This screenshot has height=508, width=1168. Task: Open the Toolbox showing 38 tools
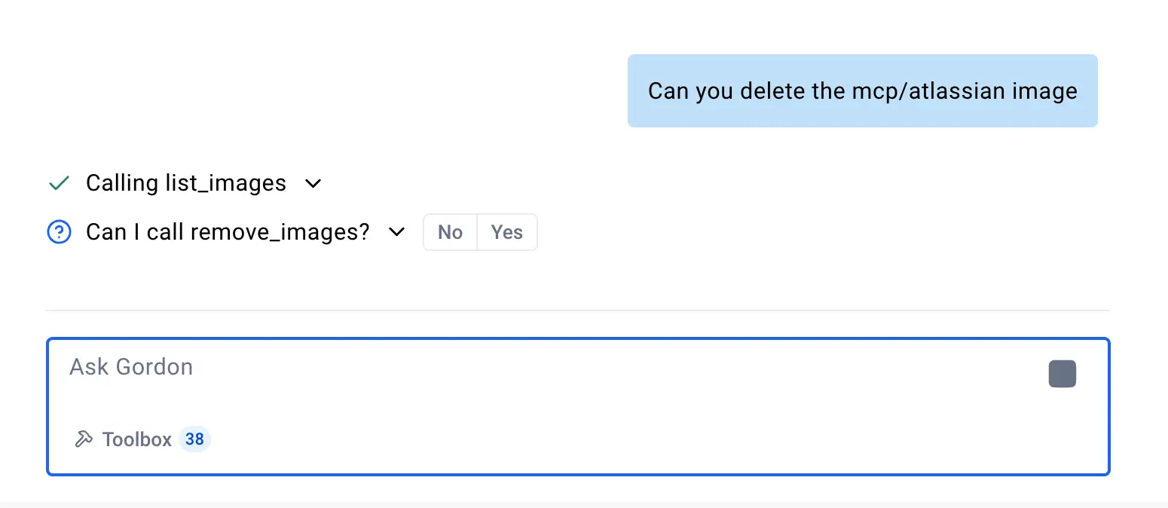pyautogui.click(x=138, y=439)
